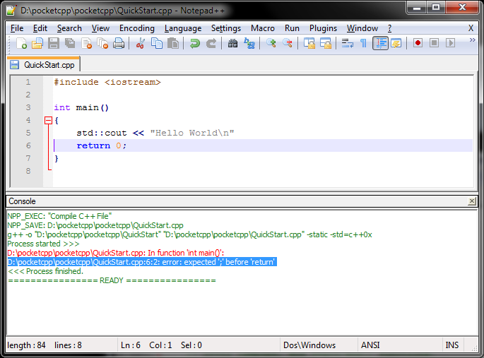Create a new file with the New icon
Image resolution: width=484 pixels, height=358 pixels.
coord(21,43)
